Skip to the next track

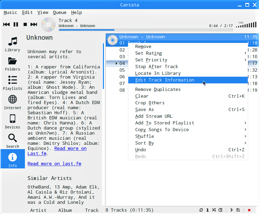34,24
